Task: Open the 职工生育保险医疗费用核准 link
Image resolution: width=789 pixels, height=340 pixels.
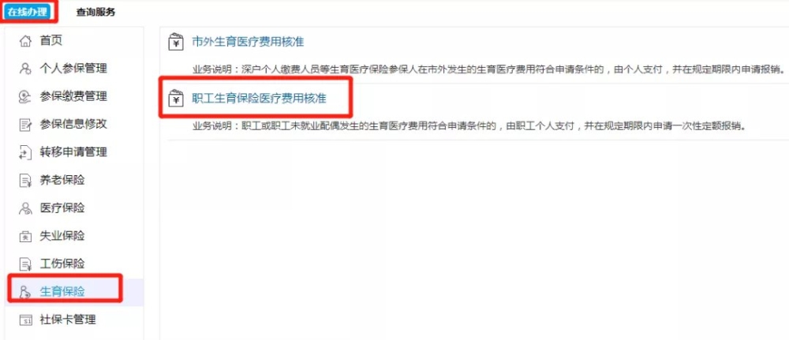Action: tap(259, 99)
